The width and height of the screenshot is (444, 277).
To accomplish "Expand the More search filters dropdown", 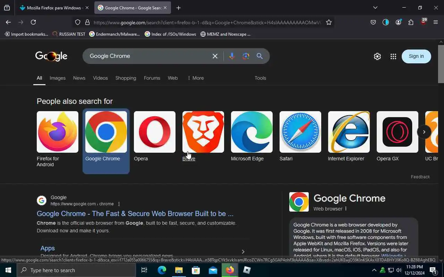I will pyautogui.click(x=196, y=78).
